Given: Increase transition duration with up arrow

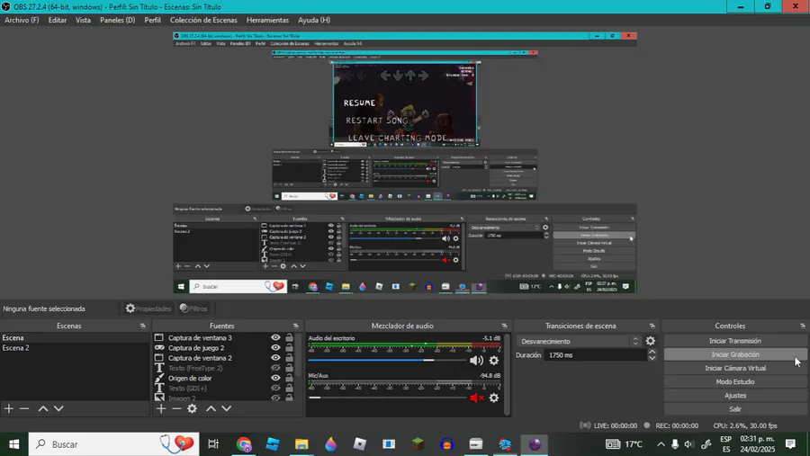Looking at the screenshot, I should 652,352.
